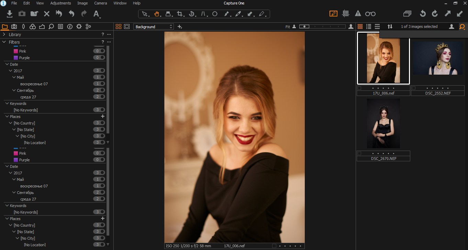Screen dimensions: 468x250
Task: Click the Filters panel help question mark
Action: [103, 42]
